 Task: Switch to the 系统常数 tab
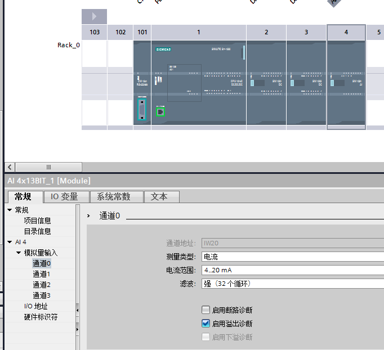(x=117, y=196)
